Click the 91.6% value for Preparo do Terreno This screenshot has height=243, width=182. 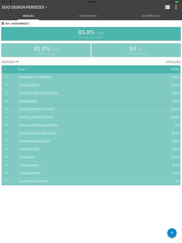coord(175,77)
